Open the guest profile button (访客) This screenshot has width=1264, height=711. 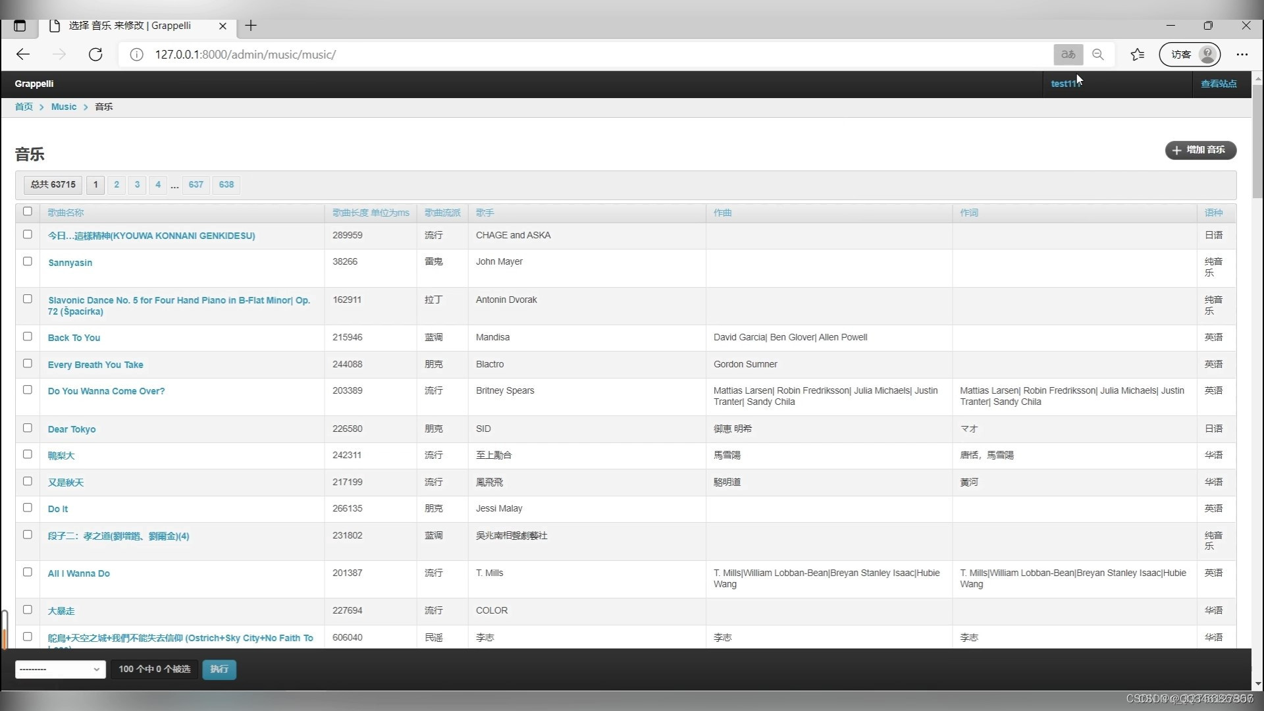tap(1189, 55)
